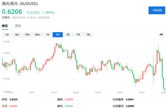Select the 1W timeframe
Screen dimensions: 167x109
coord(78,35)
